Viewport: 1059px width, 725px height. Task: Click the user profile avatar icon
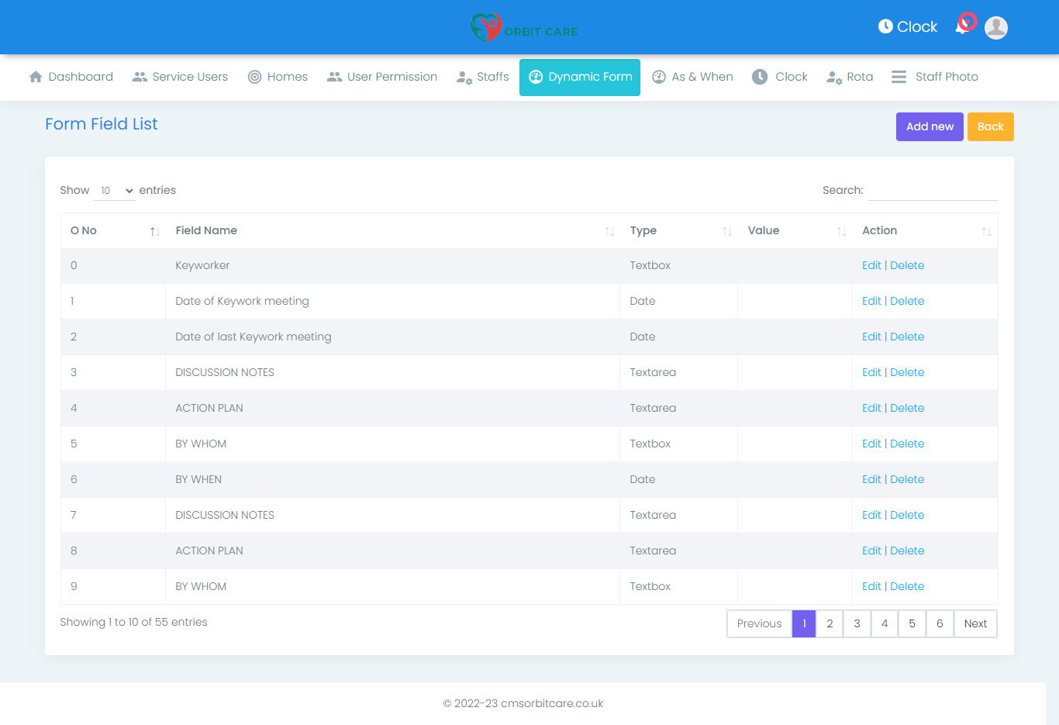(x=996, y=27)
